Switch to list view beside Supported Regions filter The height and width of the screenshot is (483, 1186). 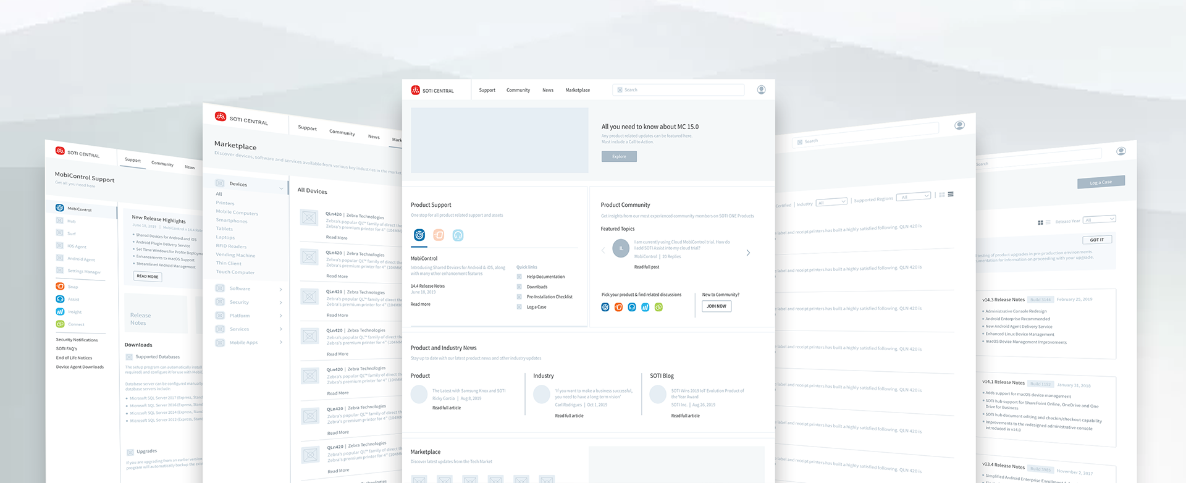[x=951, y=194]
